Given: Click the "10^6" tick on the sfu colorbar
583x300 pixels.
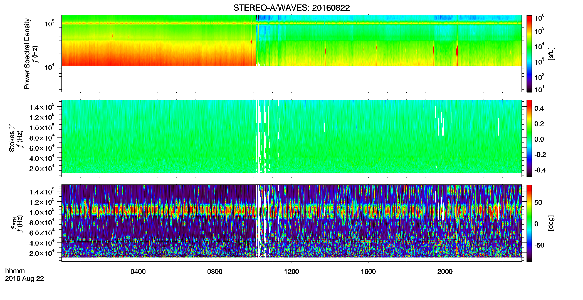Looking at the screenshot, I should pos(540,18).
